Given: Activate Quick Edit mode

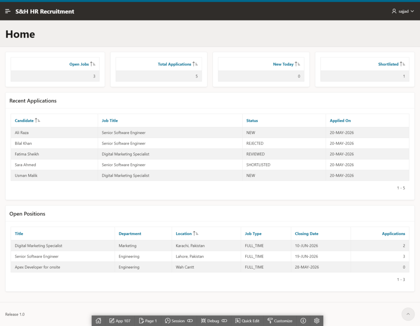Looking at the screenshot, I should (247, 321).
